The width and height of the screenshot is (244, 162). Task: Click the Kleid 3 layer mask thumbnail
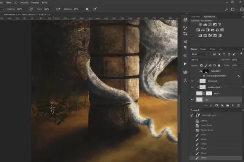(x=209, y=93)
